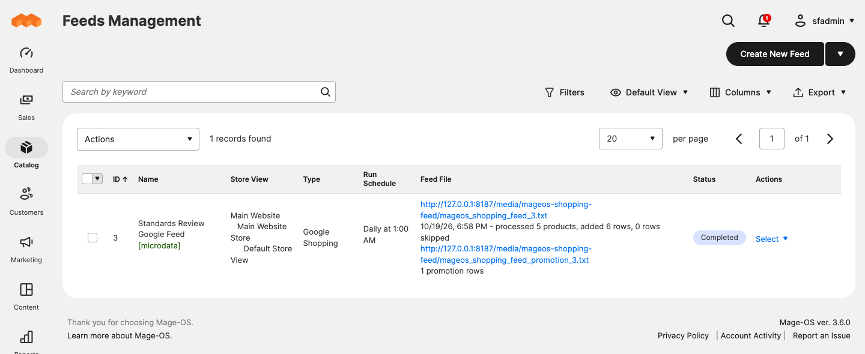Open the Reports sidebar menu
Screen dimensions: 865x354
point(26,341)
